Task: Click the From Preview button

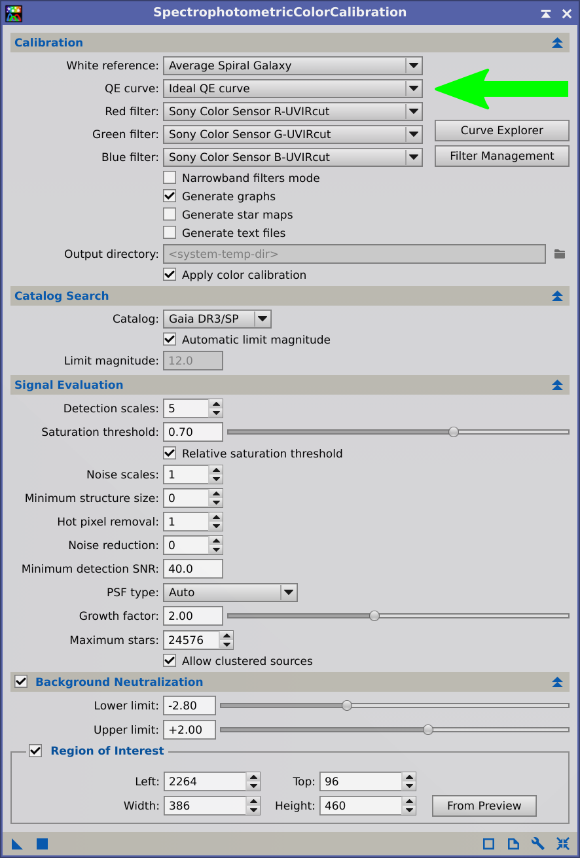Action: coord(484,806)
